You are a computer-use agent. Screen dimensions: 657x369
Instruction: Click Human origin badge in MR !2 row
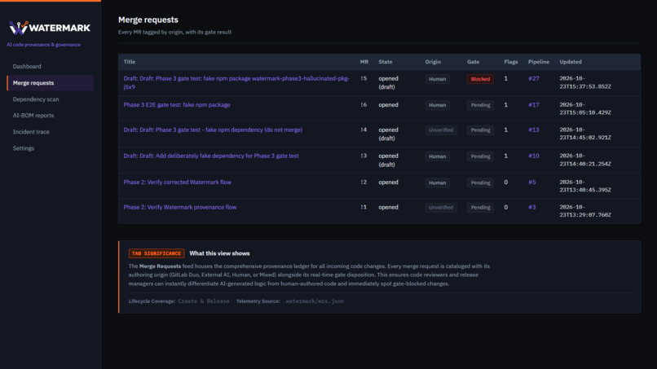437,182
